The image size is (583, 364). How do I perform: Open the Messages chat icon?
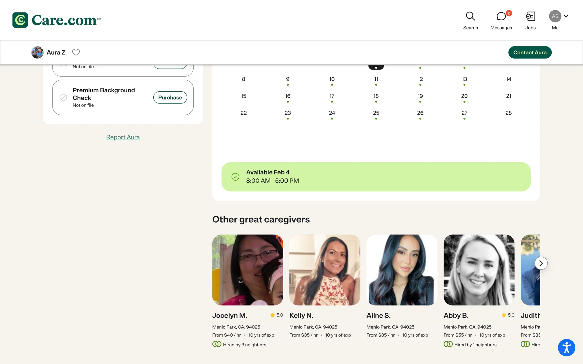[x=501, y=16]
